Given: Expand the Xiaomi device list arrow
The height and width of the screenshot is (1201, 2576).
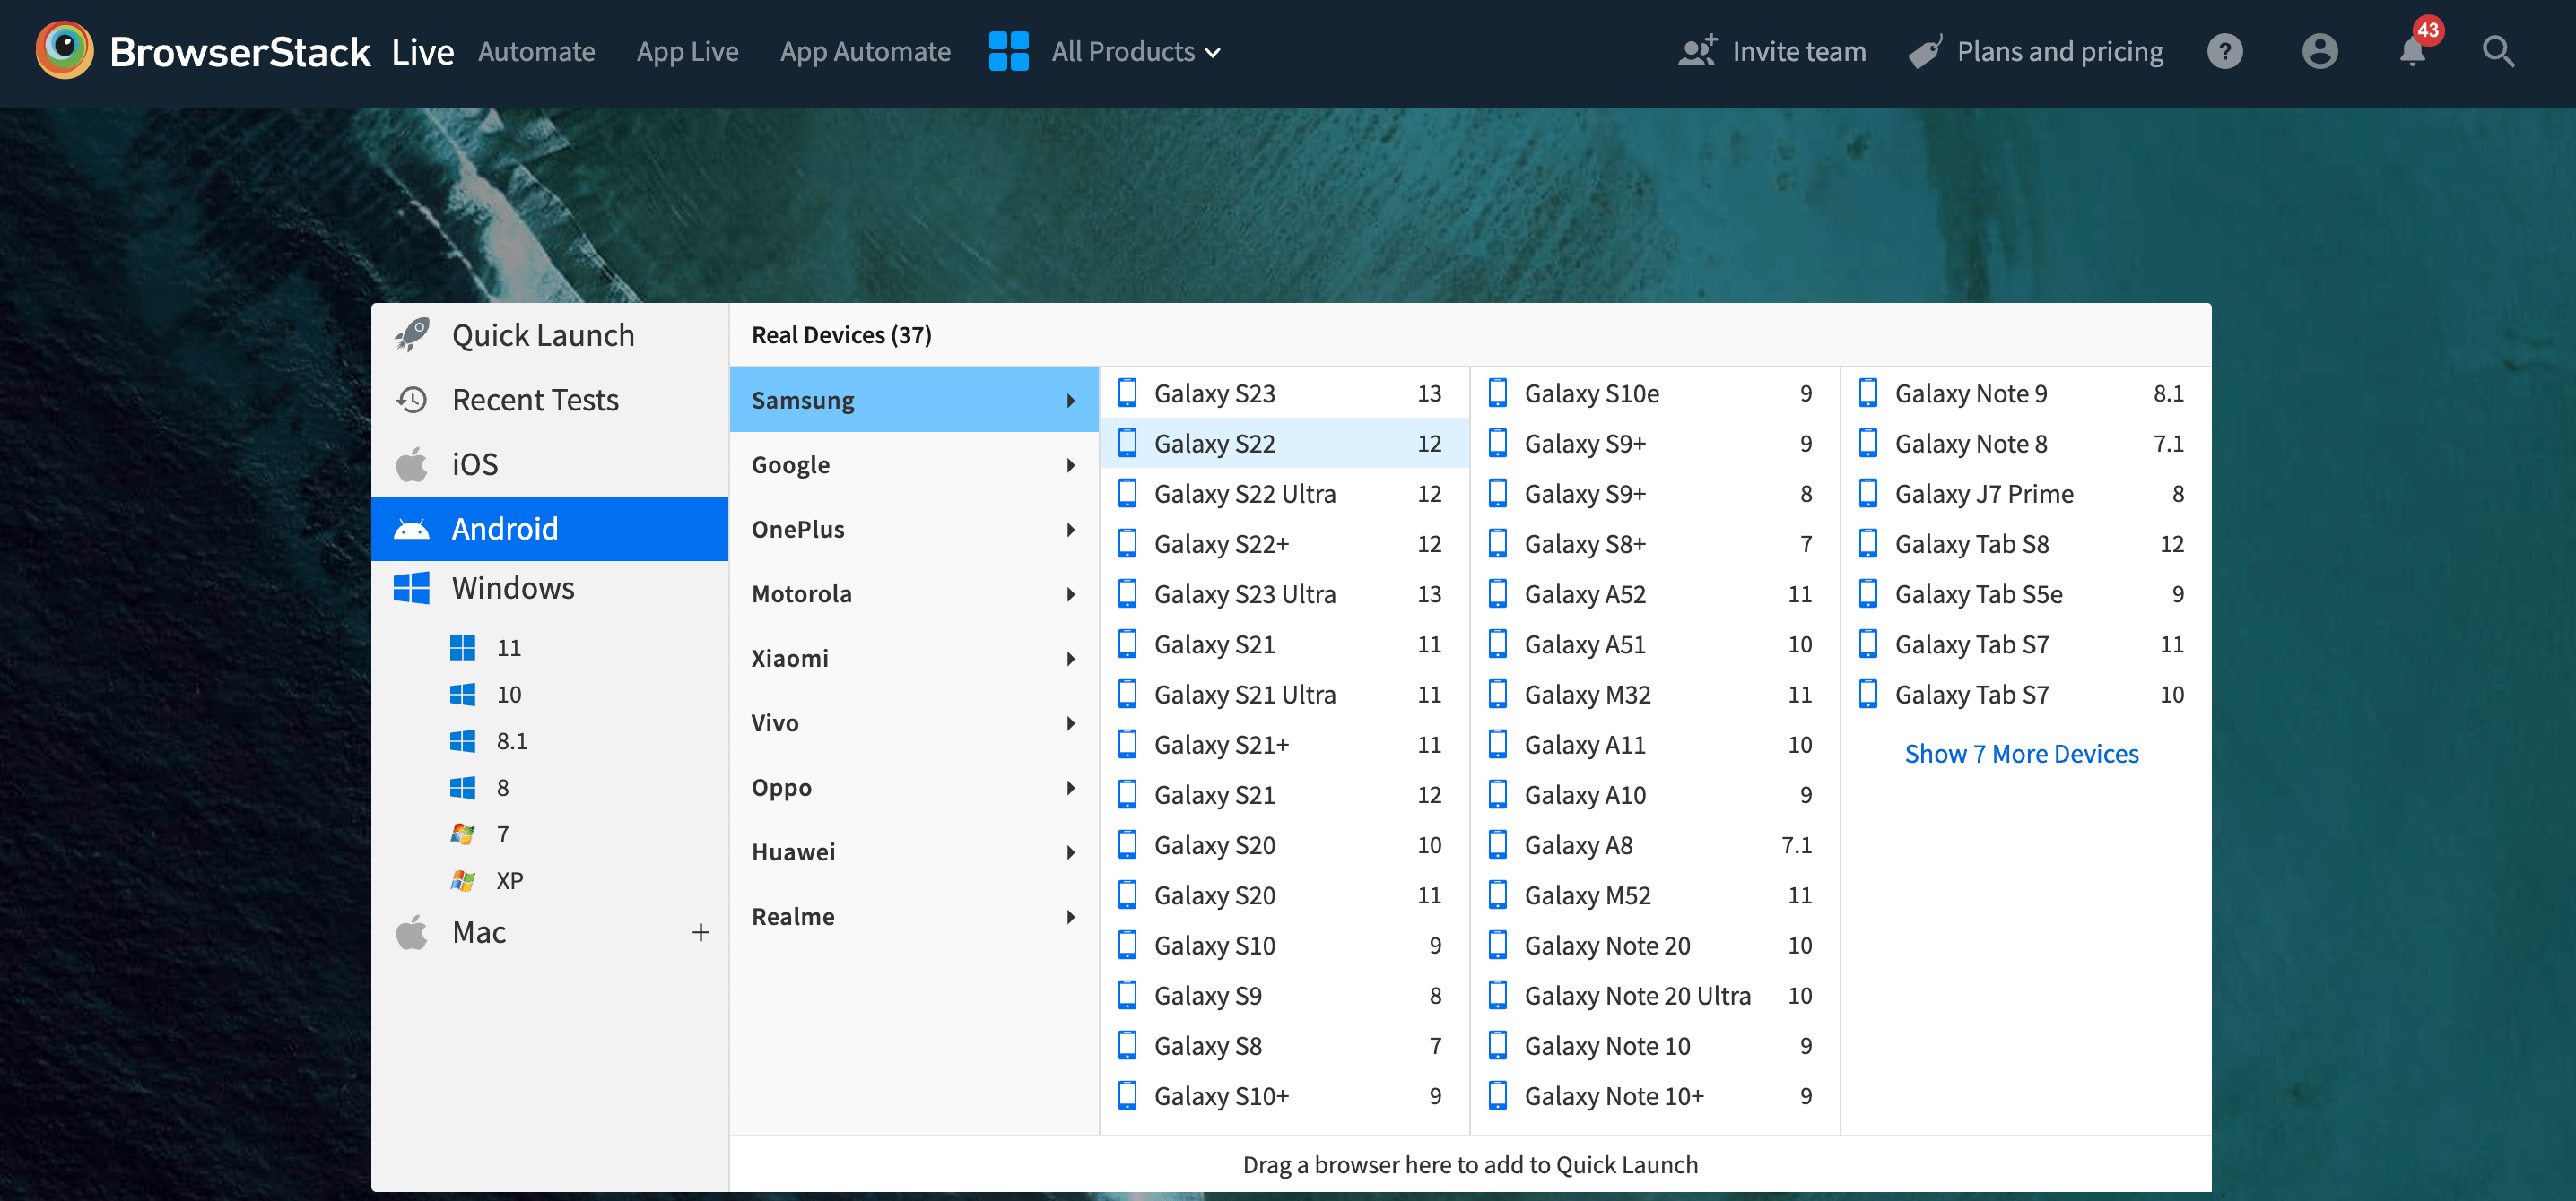Looking at the screenshot, I should tap(1071, 659).
